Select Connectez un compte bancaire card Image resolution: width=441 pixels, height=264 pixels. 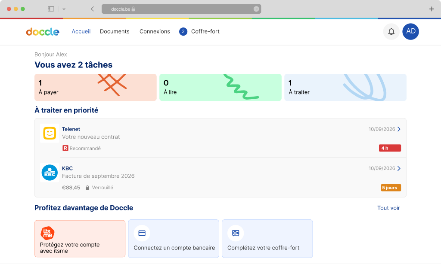click(174, 239)
